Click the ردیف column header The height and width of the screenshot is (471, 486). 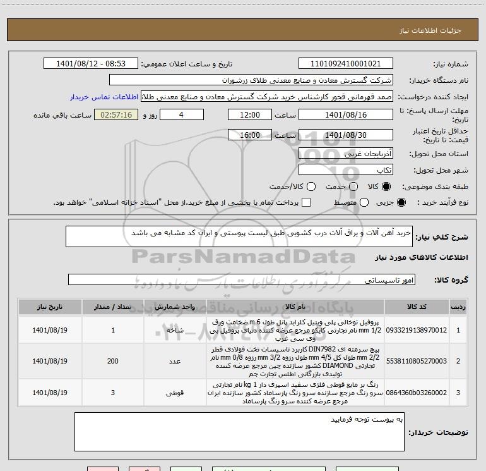click(x=458, y=307)
